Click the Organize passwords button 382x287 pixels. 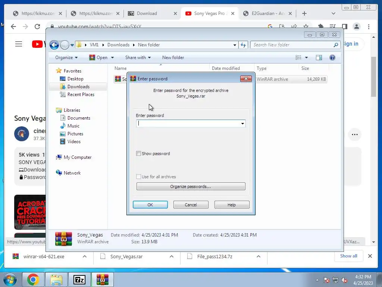tap(191, 186)
